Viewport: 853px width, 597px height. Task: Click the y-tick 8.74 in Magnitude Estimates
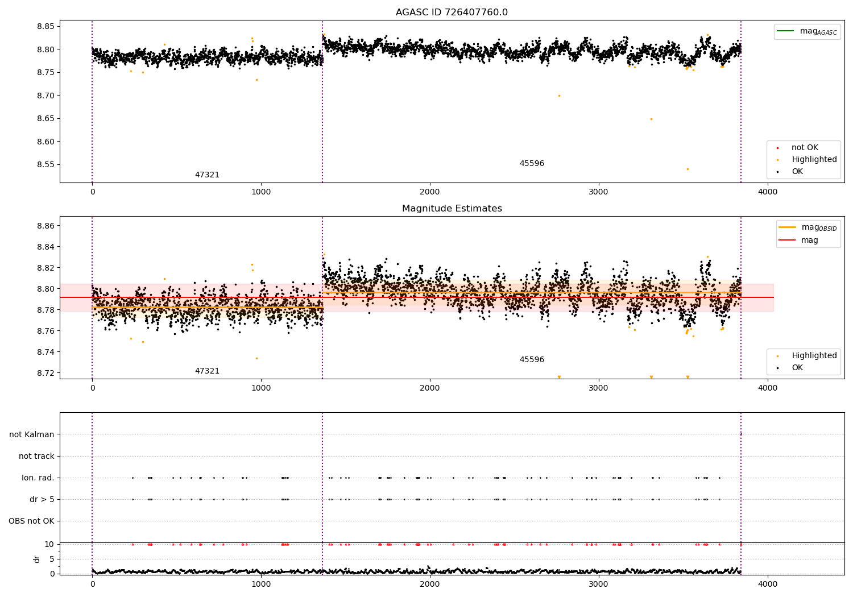(x=45, y=352)
